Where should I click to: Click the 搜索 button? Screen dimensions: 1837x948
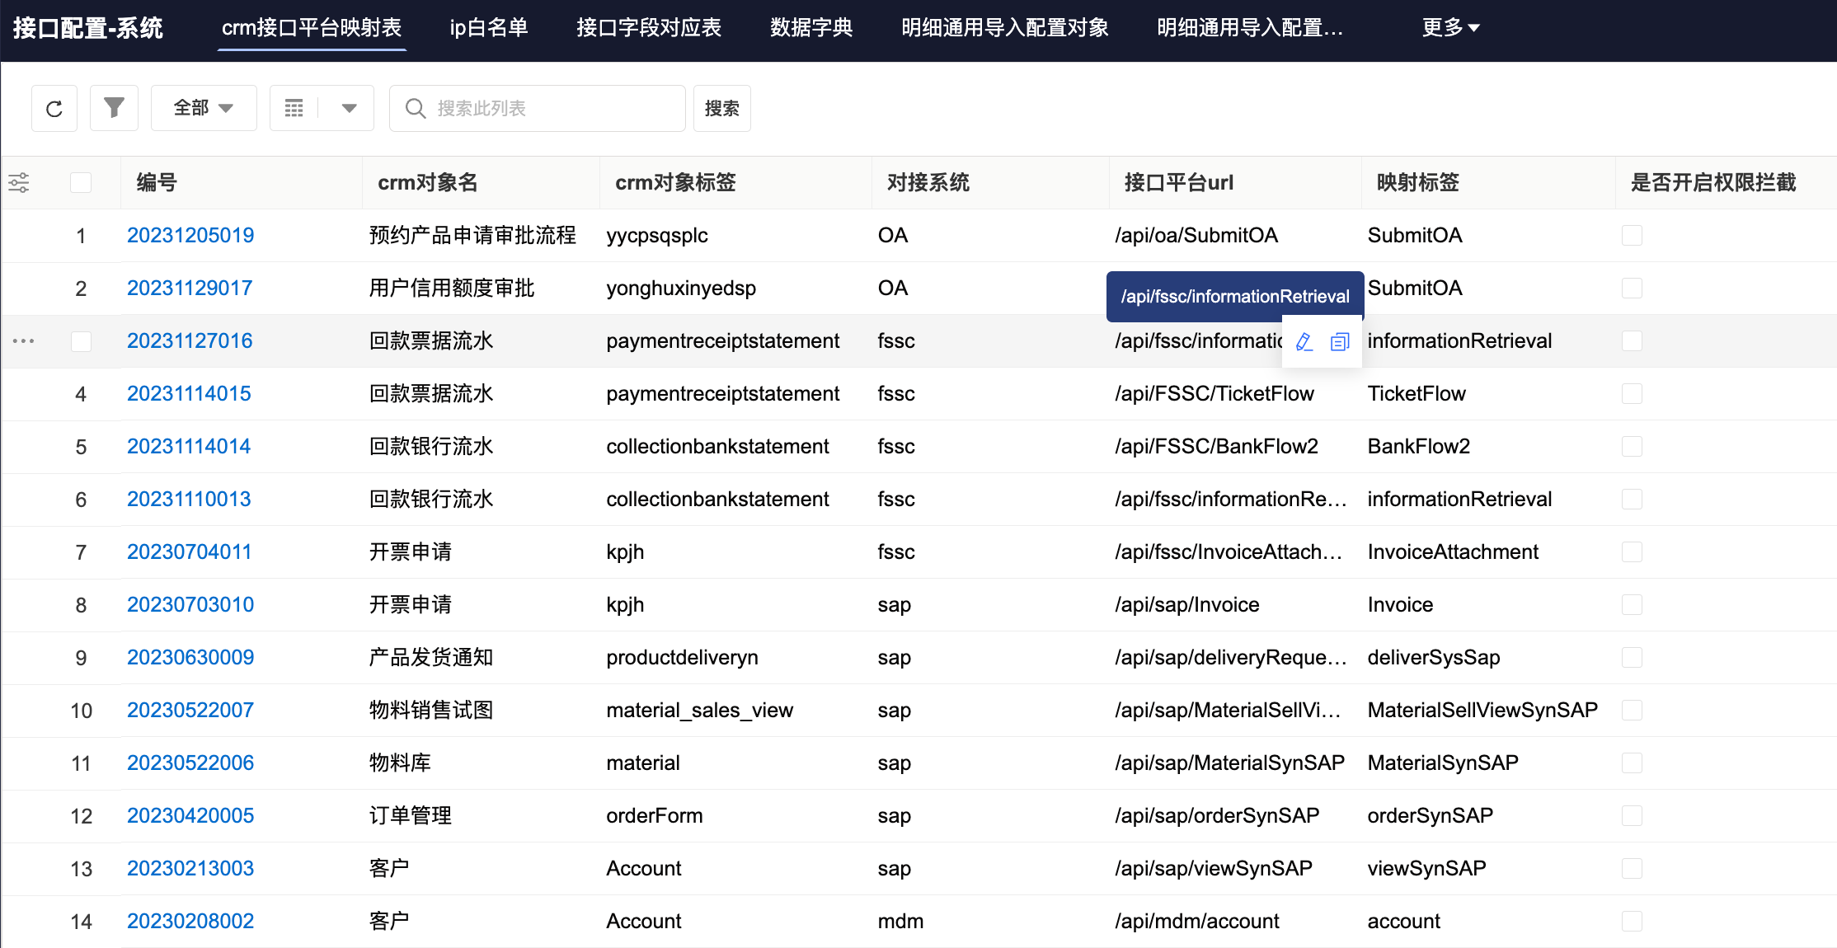721,108
